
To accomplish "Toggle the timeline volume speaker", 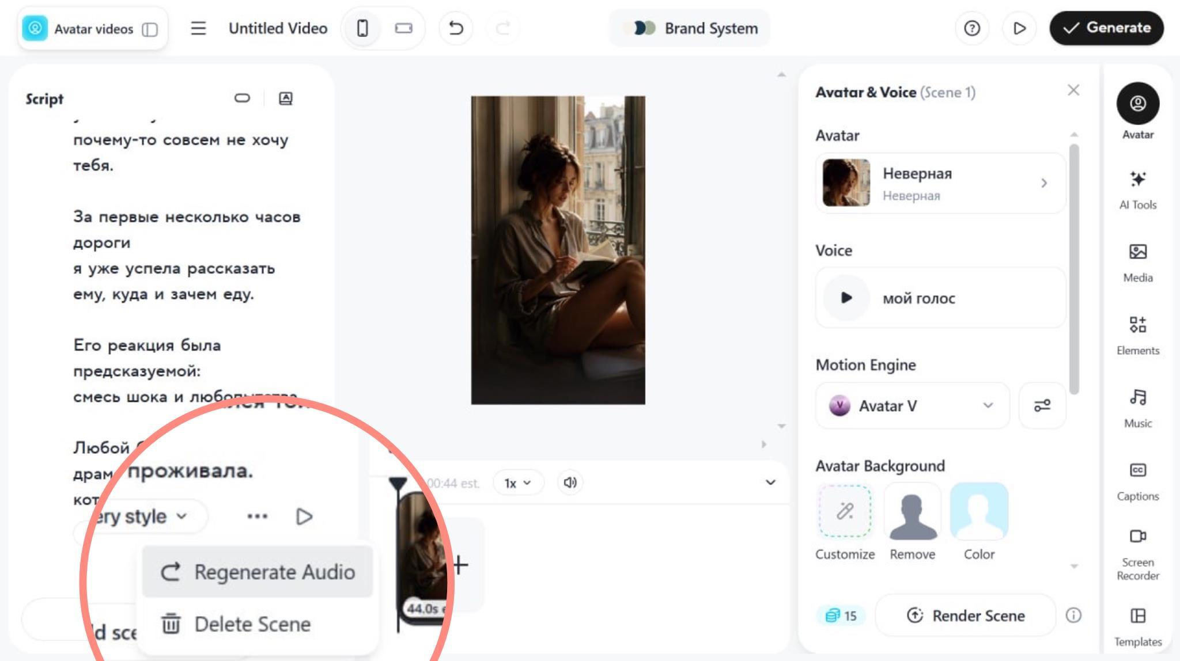I will click(570, 483).
